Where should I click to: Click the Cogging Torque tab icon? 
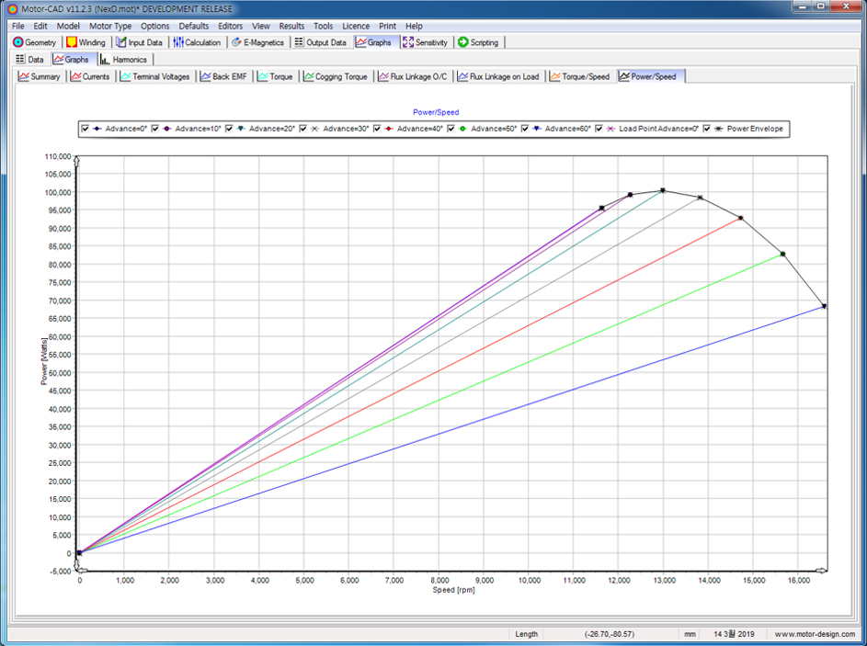pyautogui.click(x=309, y=76)
